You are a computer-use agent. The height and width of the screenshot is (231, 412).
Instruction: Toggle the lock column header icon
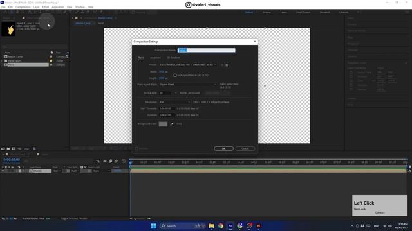[x=12, y=167]
